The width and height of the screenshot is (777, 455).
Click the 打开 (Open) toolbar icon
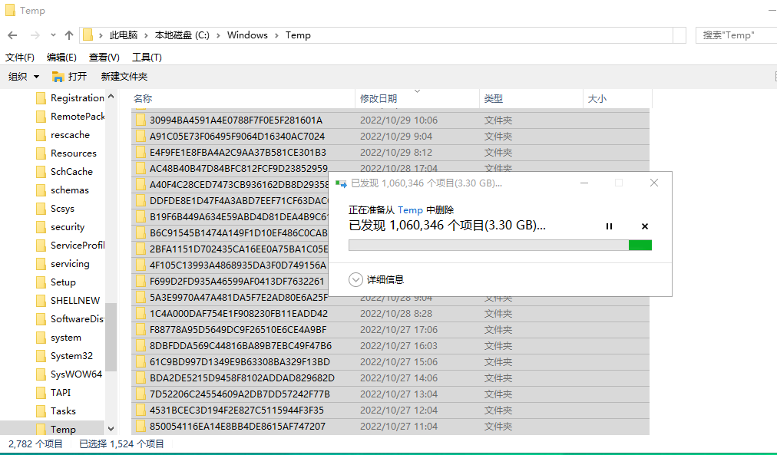(70, 76)
